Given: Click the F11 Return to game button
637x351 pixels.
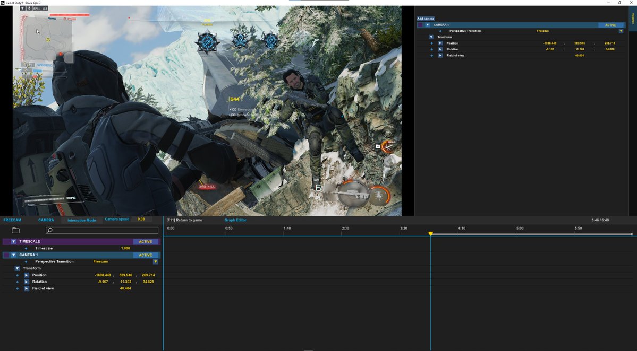Looking at the screenshot, I should click(184, 220).
